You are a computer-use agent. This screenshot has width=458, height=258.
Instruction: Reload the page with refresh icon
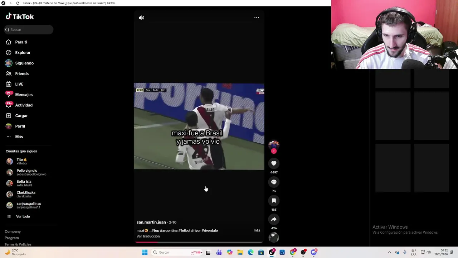coord(18,3)
